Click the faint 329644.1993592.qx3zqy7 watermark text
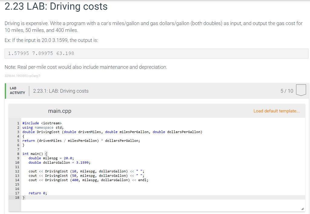 [22, 76]
